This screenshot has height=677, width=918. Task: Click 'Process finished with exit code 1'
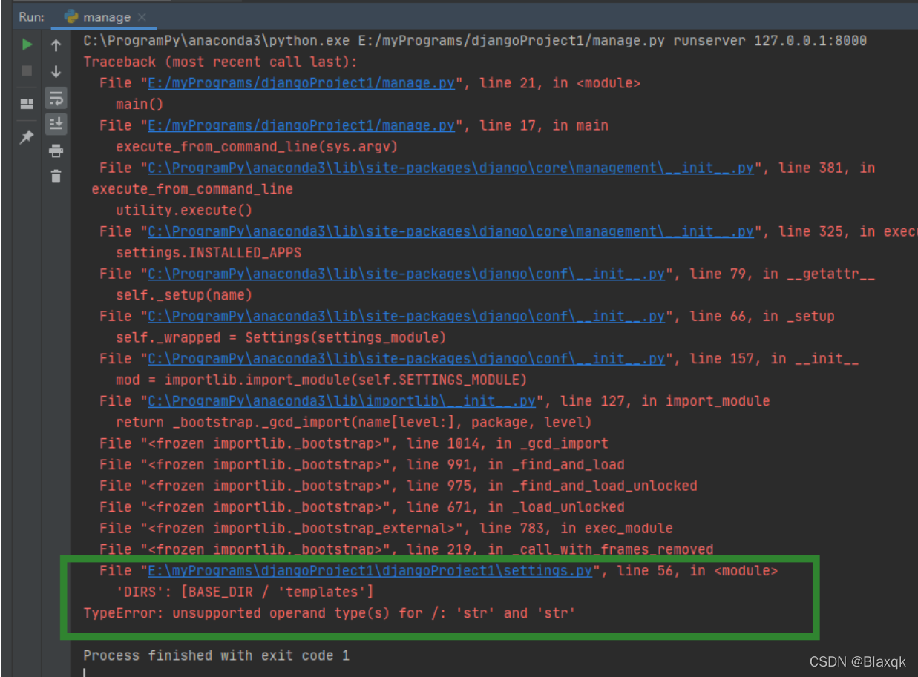click(x=216, y=655)
